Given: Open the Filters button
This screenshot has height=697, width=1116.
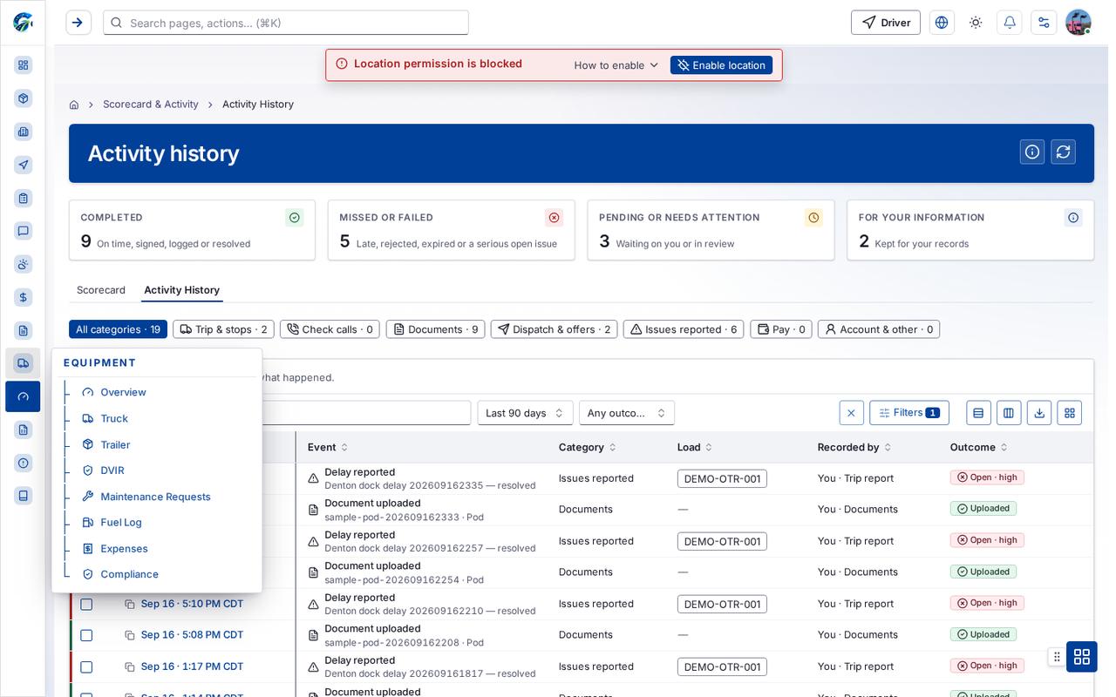Looking at the screenshot, I should [908, 413].
